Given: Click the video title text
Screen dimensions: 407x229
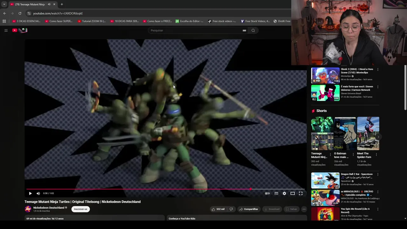Looking at the screenshot, I should (x=83, y=202).
